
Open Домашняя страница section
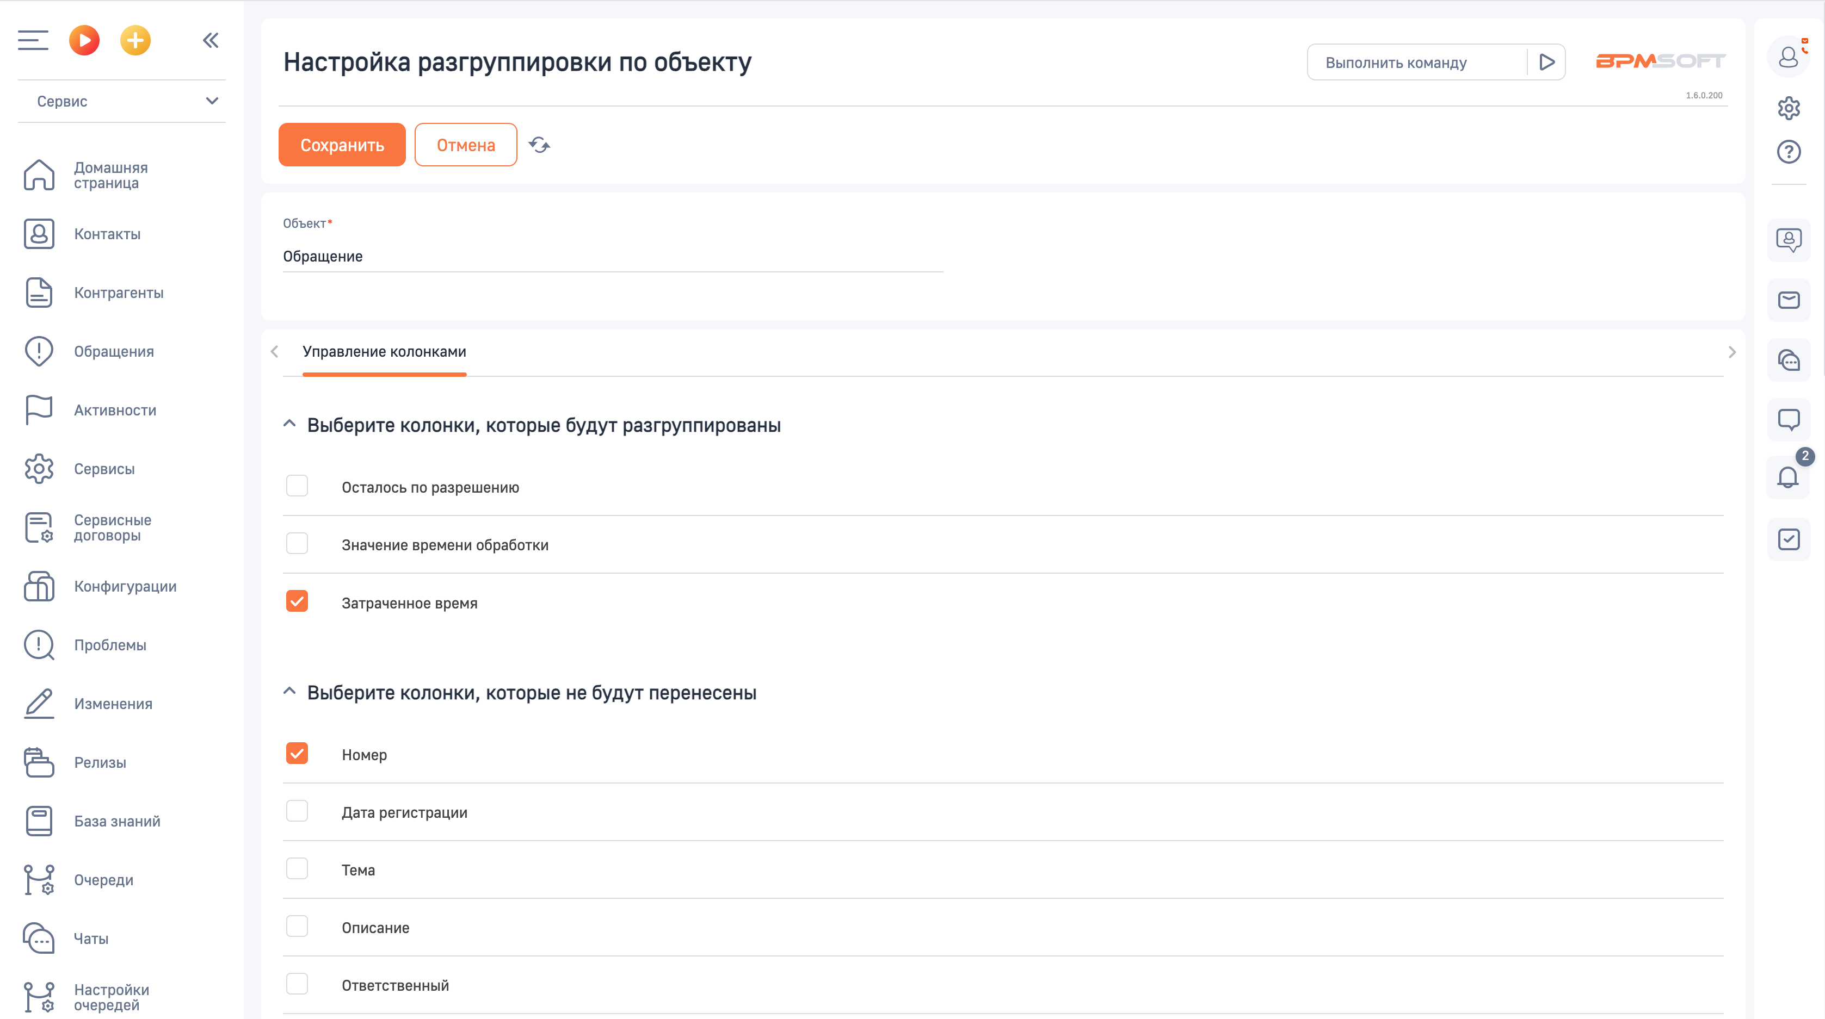point(110,175)
